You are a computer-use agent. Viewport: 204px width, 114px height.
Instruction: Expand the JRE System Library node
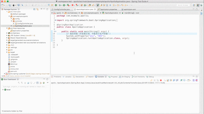[x=7, y=35]
